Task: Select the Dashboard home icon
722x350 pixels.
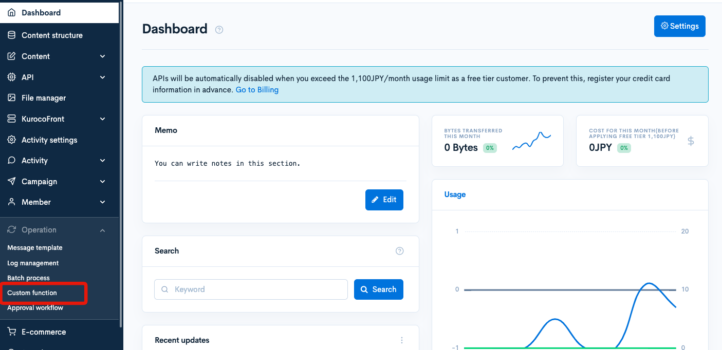Action: click(x=11, y=12)
